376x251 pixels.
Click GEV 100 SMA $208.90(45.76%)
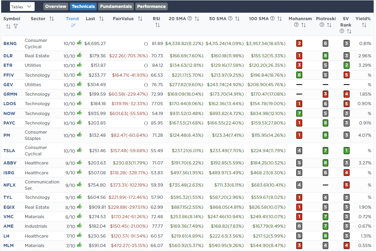tap(266, 85)
